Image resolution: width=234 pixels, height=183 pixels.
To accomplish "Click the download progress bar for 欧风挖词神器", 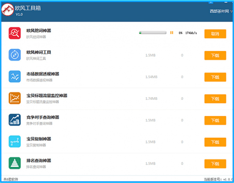I will (x=153, y=33).
